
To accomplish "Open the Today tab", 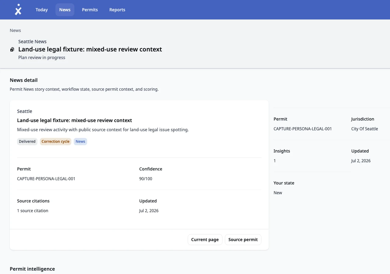I will tap(41, 10).
